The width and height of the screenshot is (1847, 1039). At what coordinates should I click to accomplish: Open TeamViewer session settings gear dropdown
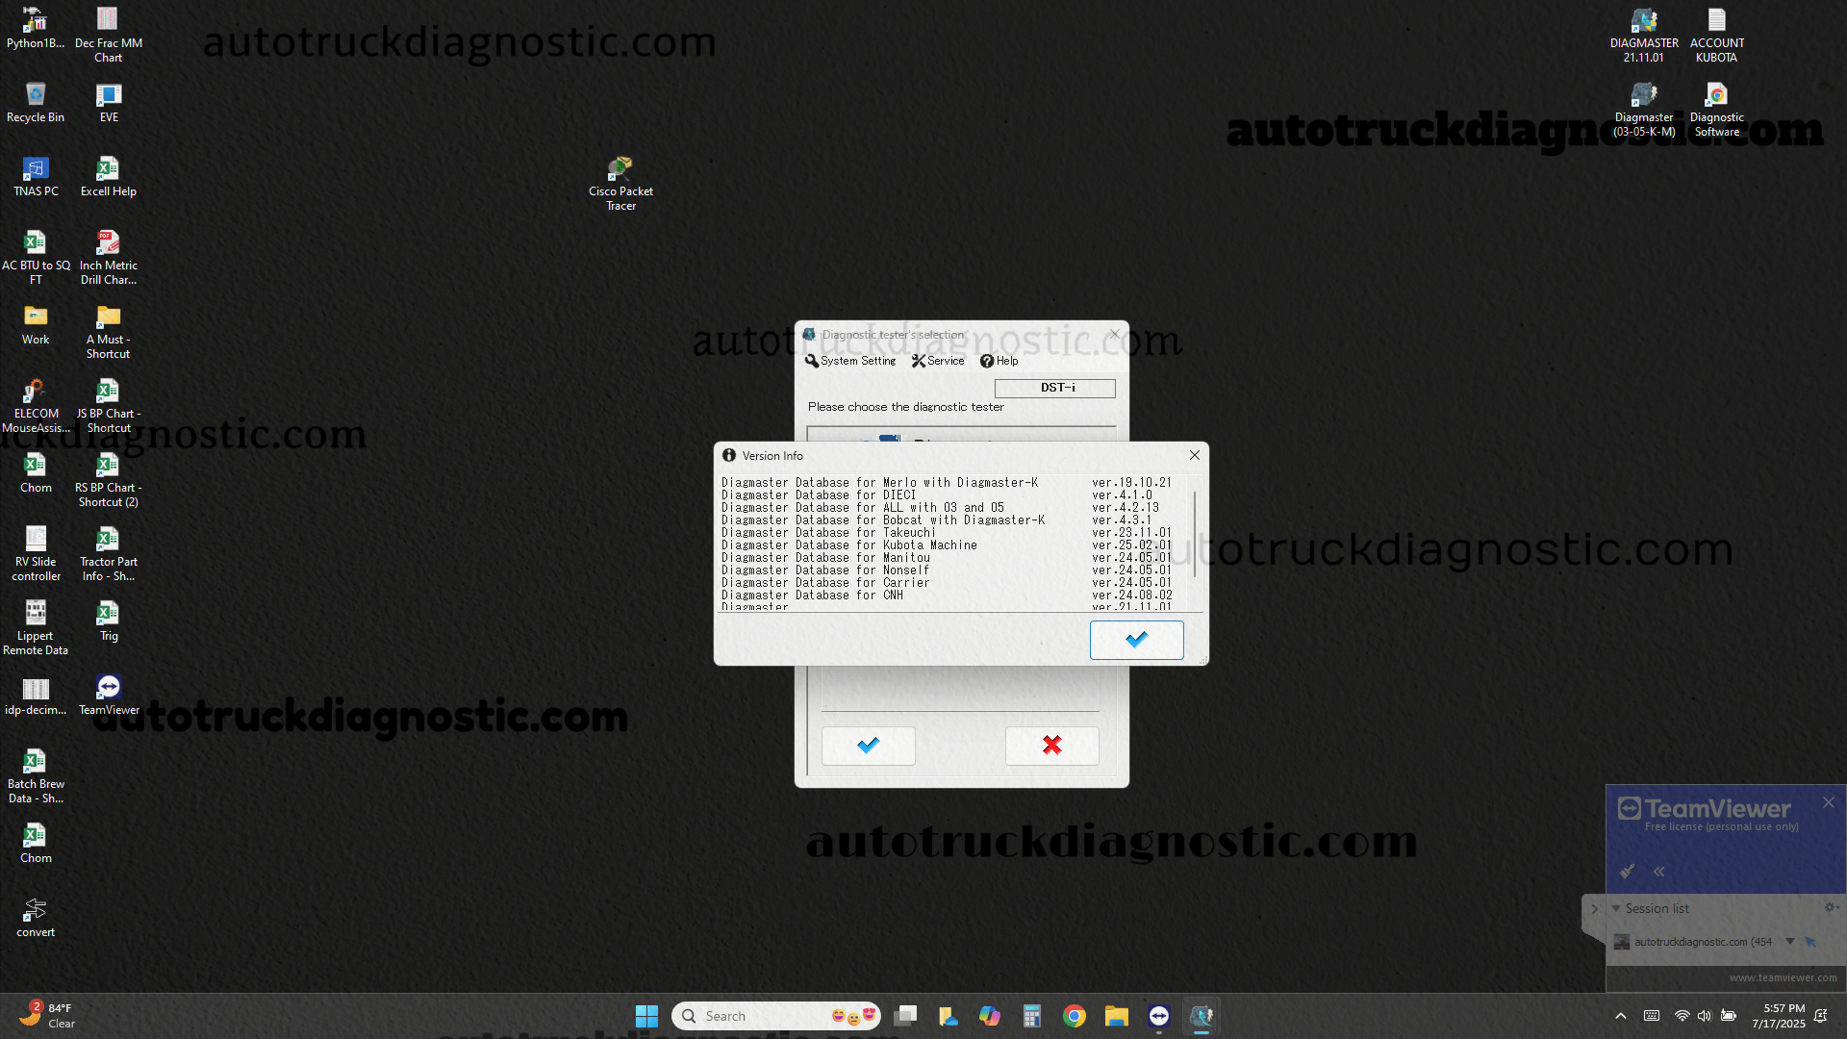[x=1831, y=907]
